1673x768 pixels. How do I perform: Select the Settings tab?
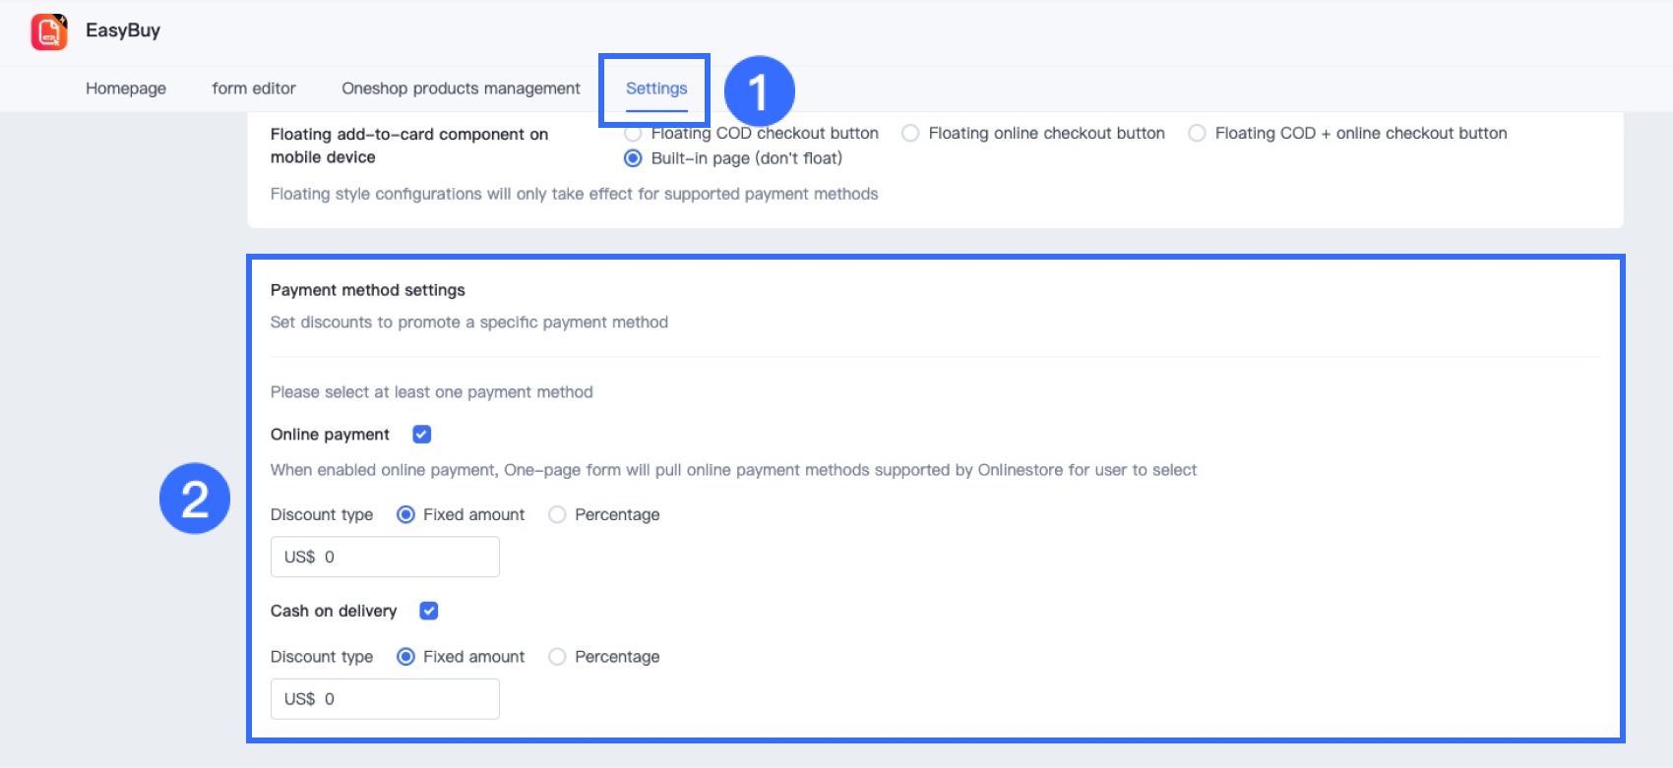(x=656, y=89)
